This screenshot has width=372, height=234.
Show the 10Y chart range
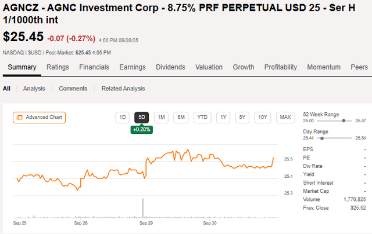[263, 118]
